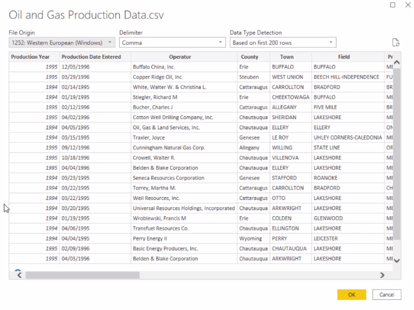Click the vertical scrollbar thumb
The image size is (414, 310).
point(396,154)
